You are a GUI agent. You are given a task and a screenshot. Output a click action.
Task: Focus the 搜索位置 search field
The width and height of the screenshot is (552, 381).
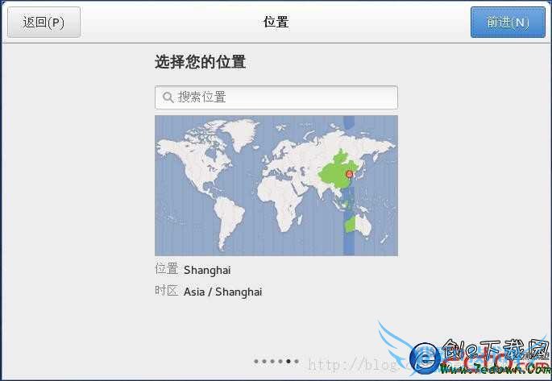point(276,97)
